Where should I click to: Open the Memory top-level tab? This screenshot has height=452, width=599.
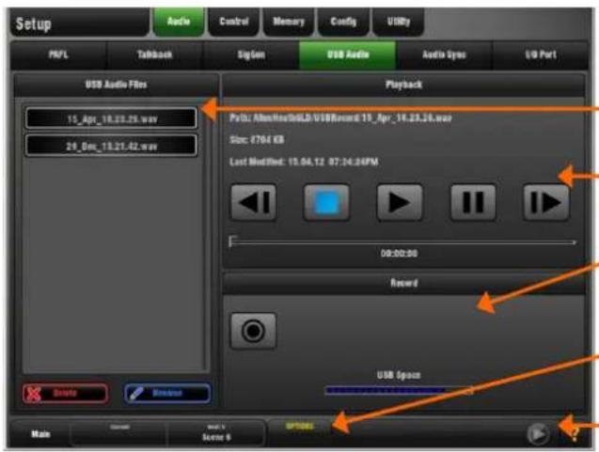(289, 22)
